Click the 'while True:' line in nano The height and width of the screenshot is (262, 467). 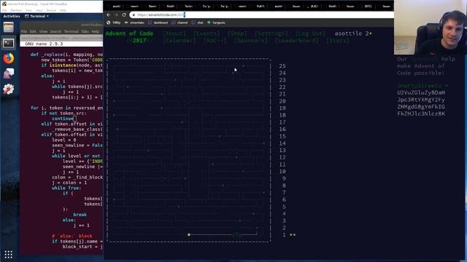[x=66, y=188]
